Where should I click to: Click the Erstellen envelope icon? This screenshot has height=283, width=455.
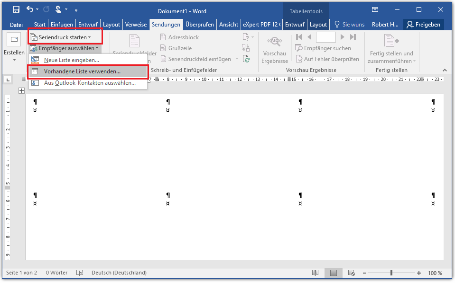pyautogui.click(x=14, y=40)
